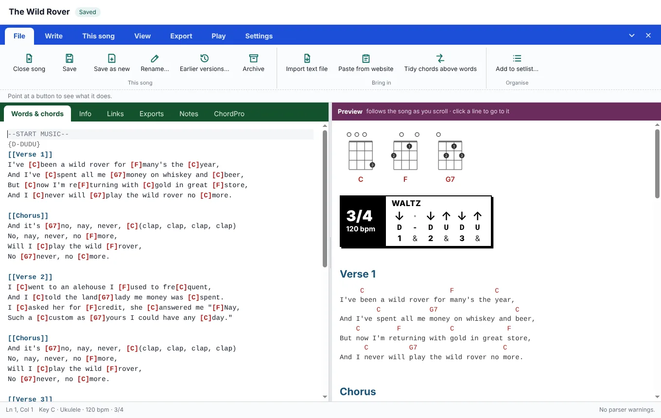This screenshot has height=418, width=661.
Task: Open the This song ribbon tab
Action: tap(99, 36)
